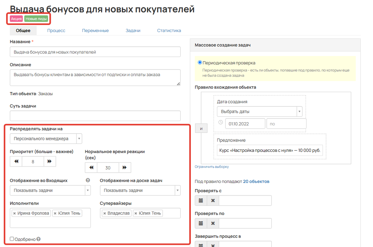Image resolution: width=373 pixels, height=247 pixels.
Task: Click into the Суть задачи input field
Action: coord(95,116)
